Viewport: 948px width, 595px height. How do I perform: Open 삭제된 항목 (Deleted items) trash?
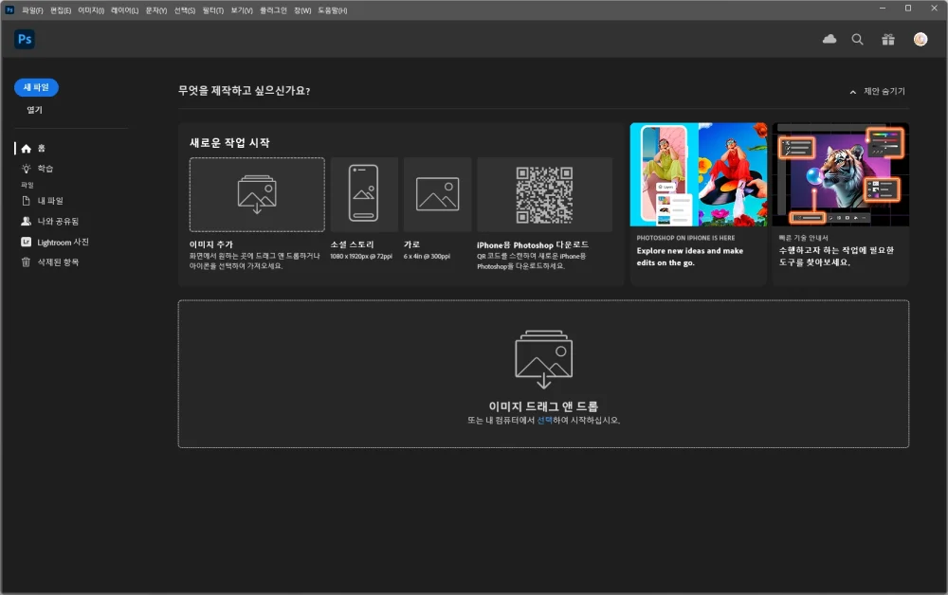click(57, 261)
